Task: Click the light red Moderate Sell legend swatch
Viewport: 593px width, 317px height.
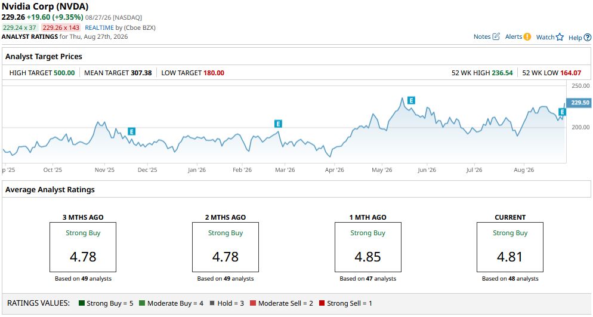Action: click(x=253, y=303)
